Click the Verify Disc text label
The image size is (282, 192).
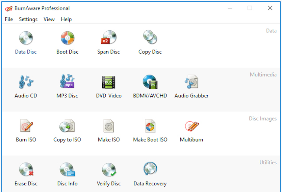coord(109,184)
